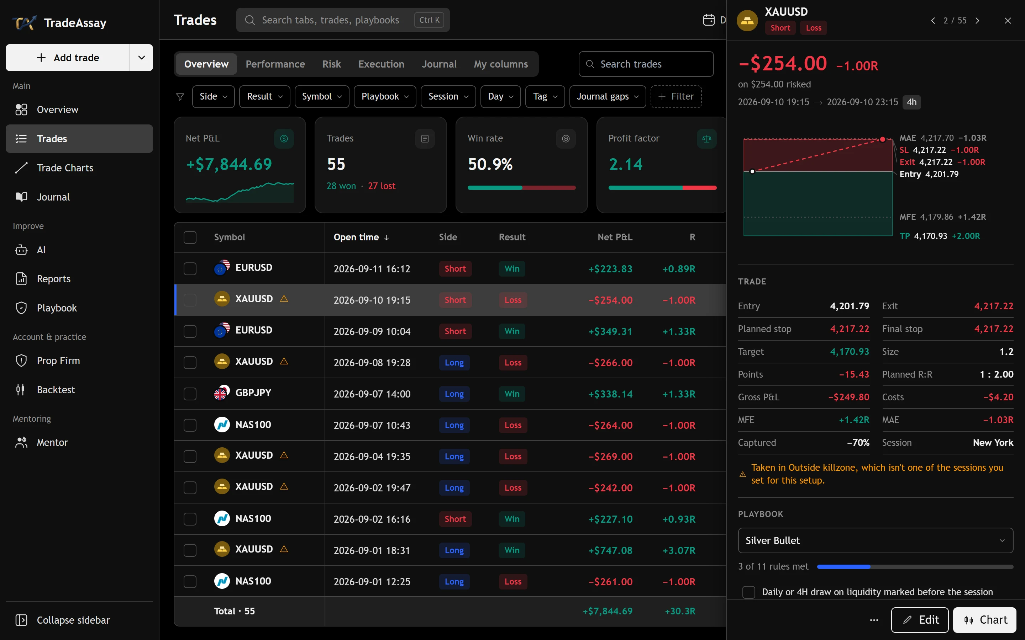Viewport: 1025px width, 640px height.
Task: Open the Mentor page
Action: (x=79, y=443)
